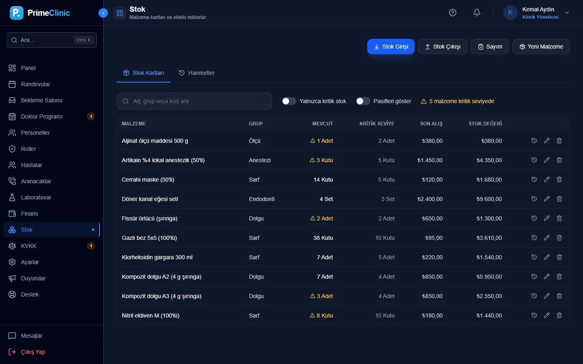Turn on Pasifleri göster switch
This screenshot has width=583, height=364.
363,101
